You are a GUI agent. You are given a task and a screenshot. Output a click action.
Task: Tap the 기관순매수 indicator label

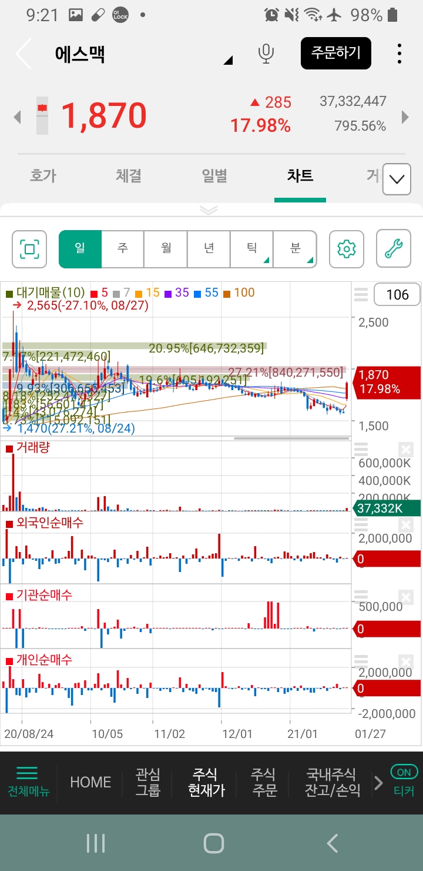point(39,595)
